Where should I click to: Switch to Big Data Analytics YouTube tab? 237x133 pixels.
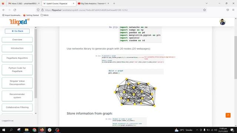93,3
